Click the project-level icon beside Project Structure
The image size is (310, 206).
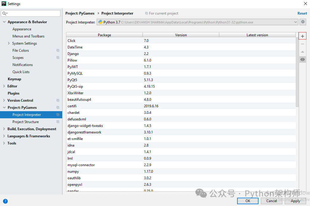coord(58,122)
